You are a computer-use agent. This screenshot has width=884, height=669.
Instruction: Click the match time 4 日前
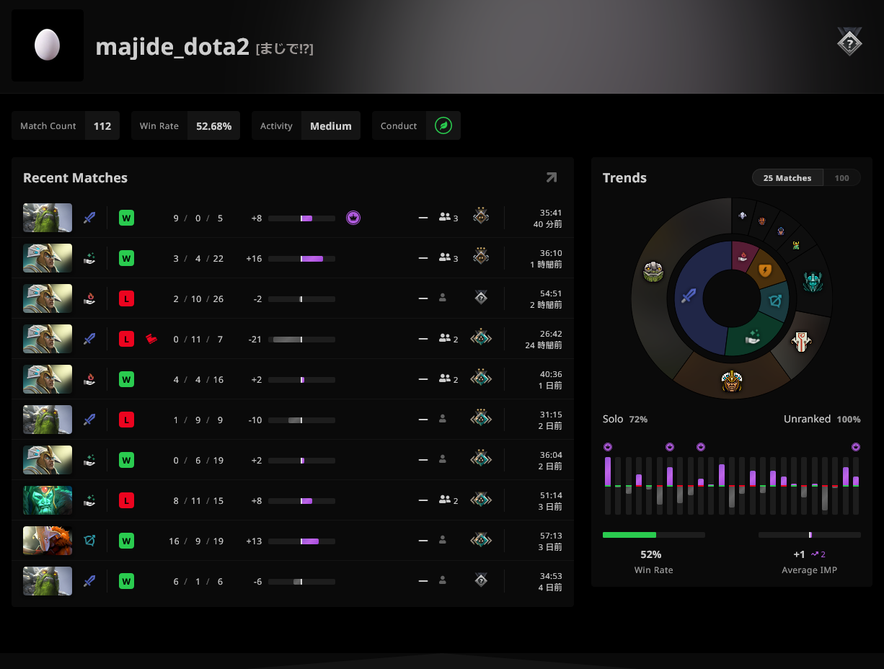pos(550,588)
